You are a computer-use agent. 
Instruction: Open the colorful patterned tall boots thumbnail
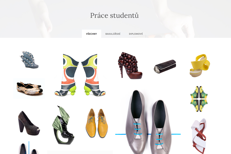[80, 75]
